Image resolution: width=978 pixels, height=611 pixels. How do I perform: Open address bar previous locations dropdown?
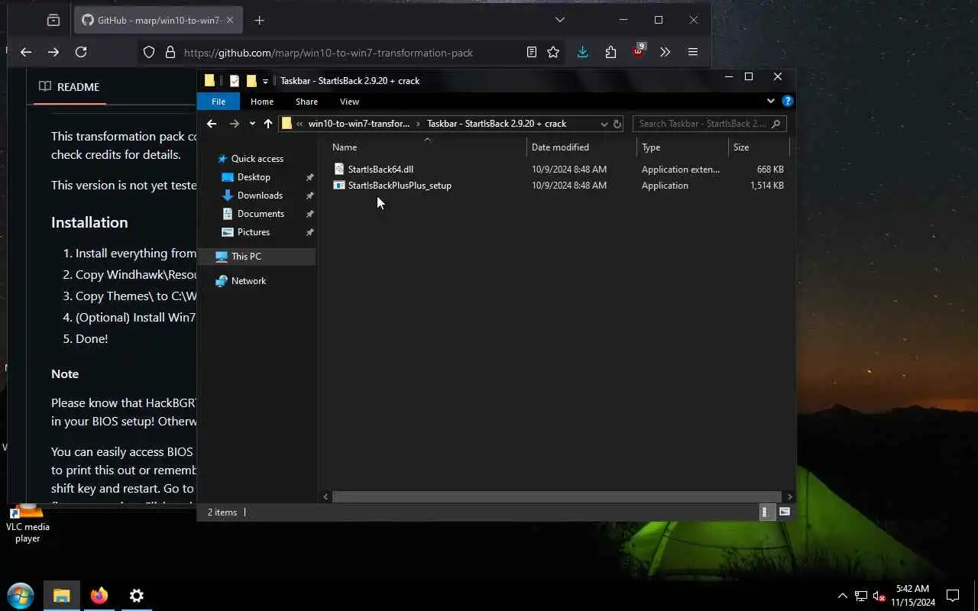coord(604,124)
